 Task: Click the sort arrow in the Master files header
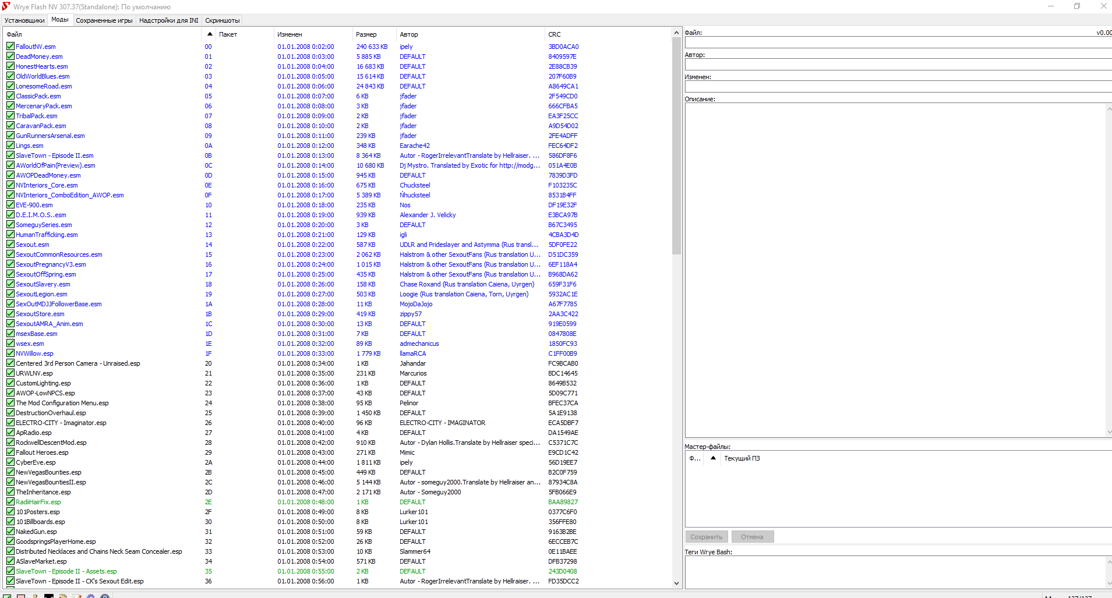713,458
